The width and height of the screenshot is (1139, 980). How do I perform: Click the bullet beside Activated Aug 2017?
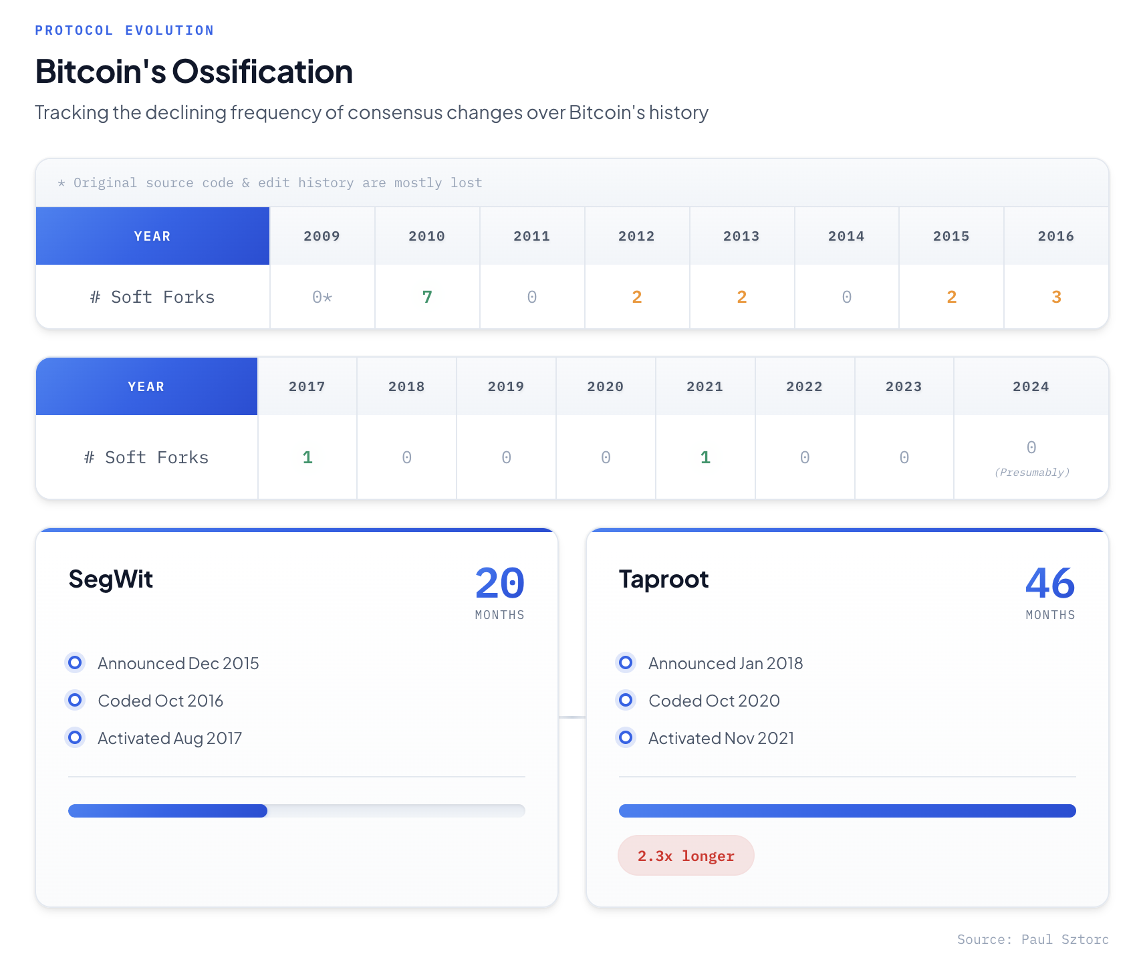point(76,737)
